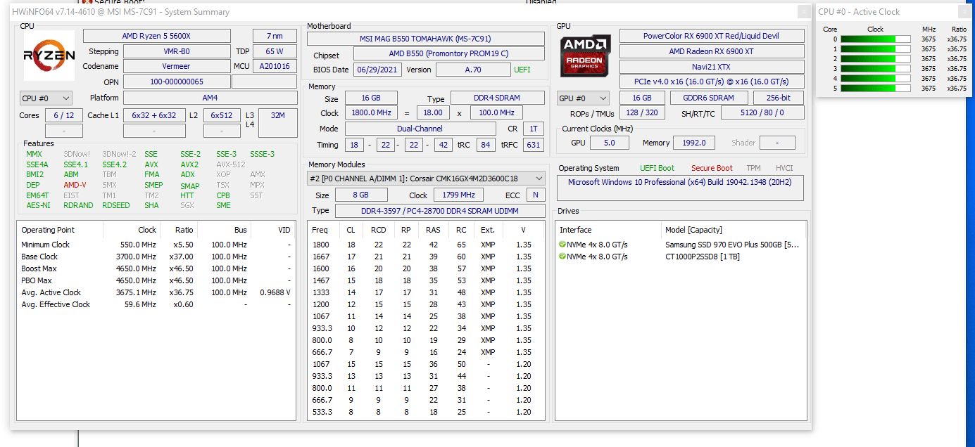
Task: Click the Core 0 clock bar
Action: [x=875, y=39]
